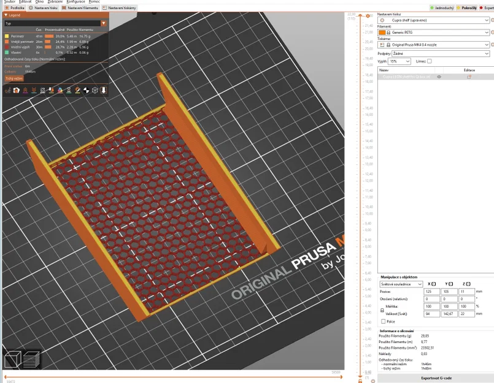Select Jednoduchý simple mode
The height and width of the screenshot is (383, 494).
[x=442, y=7]
